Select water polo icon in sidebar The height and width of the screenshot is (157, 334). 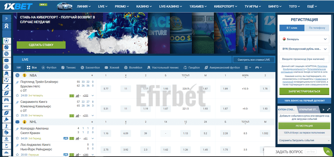click(x=6, y=139)
